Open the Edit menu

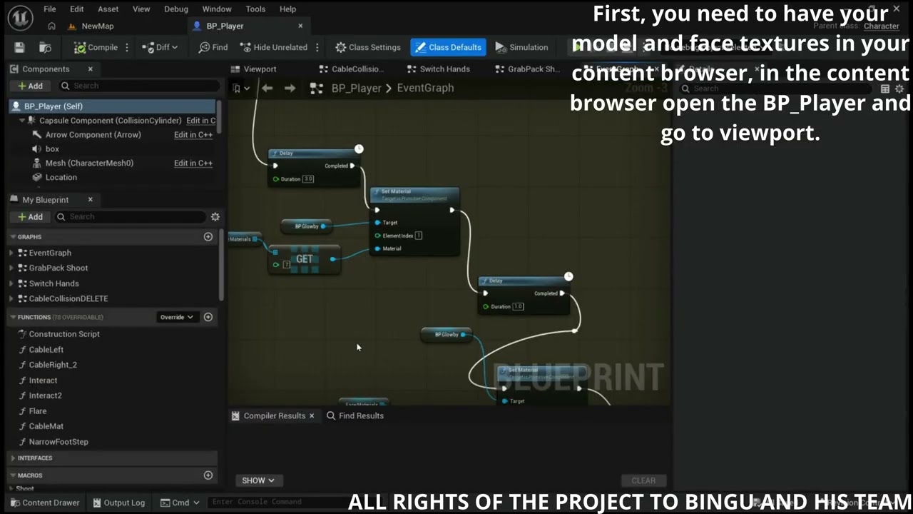pos(76,9)
